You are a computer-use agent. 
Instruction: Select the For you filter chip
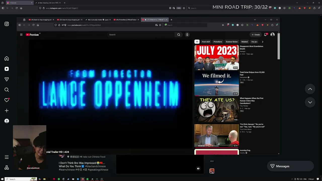[x=255, y=42]
